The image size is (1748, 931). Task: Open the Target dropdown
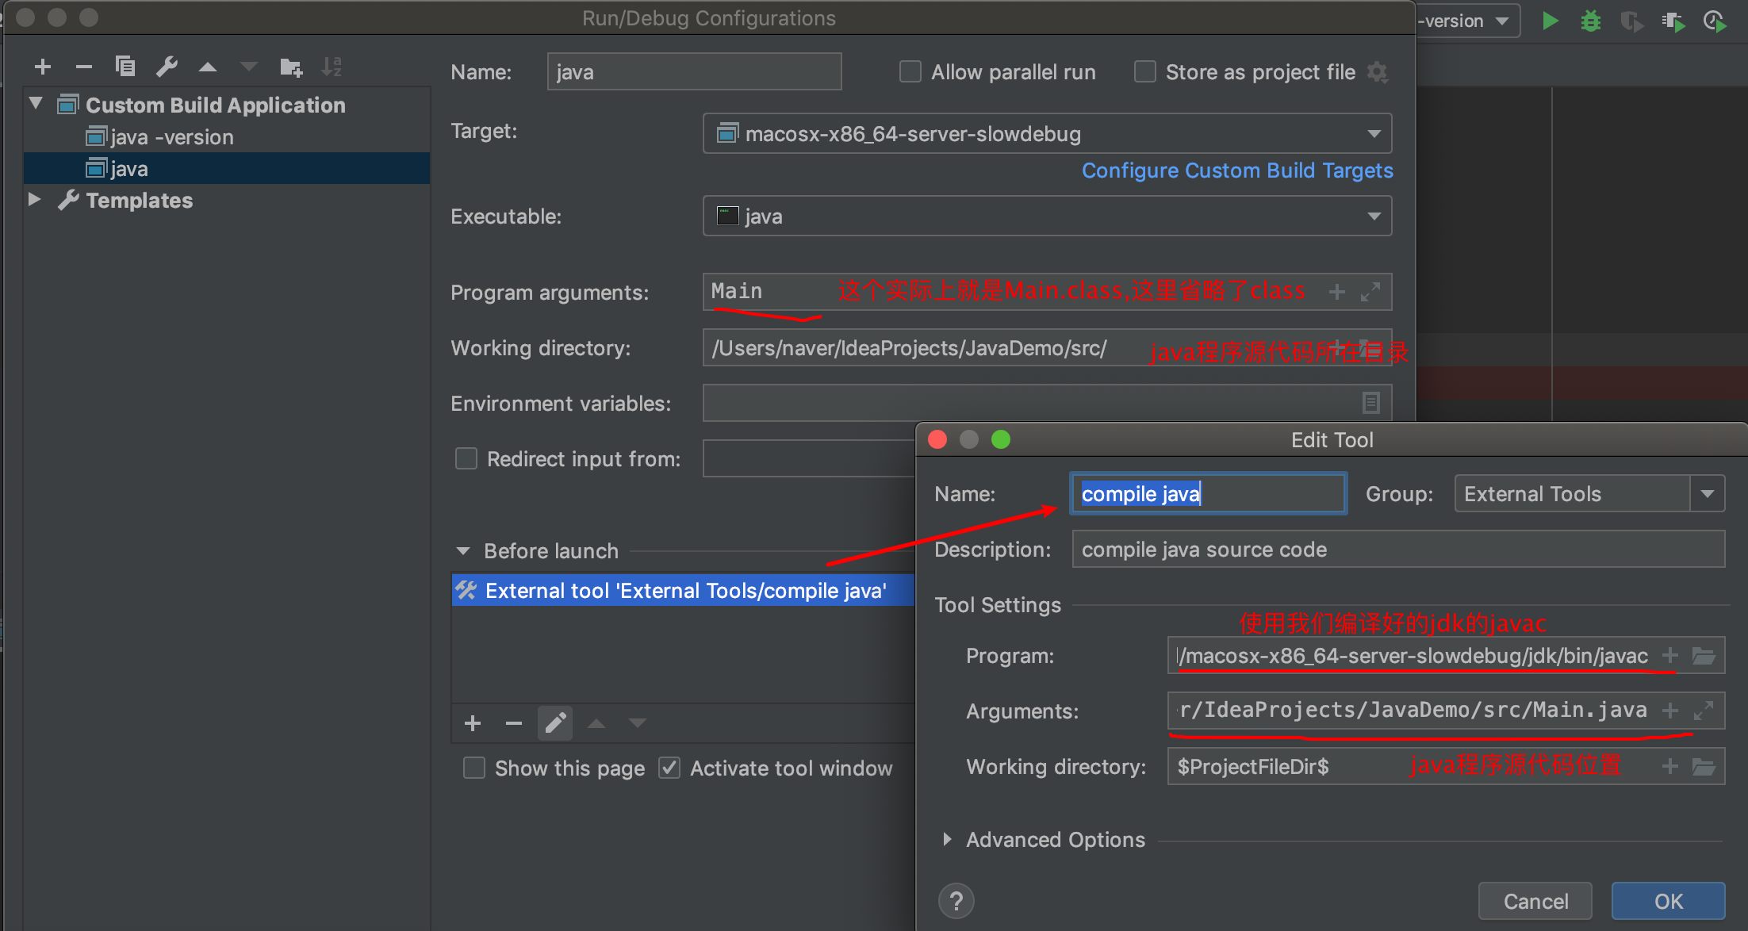coord(1374,133)
